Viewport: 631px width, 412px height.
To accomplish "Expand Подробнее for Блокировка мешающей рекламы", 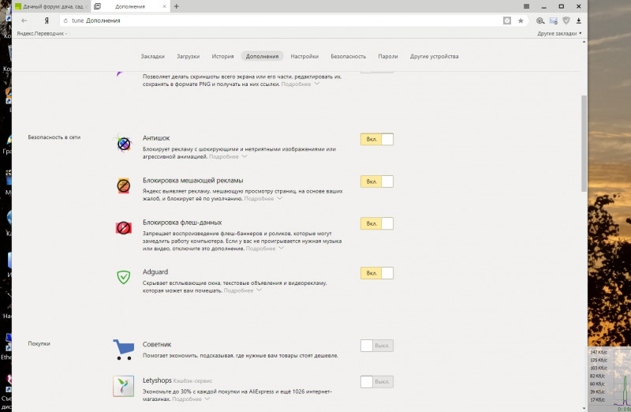I will [263, 198].
